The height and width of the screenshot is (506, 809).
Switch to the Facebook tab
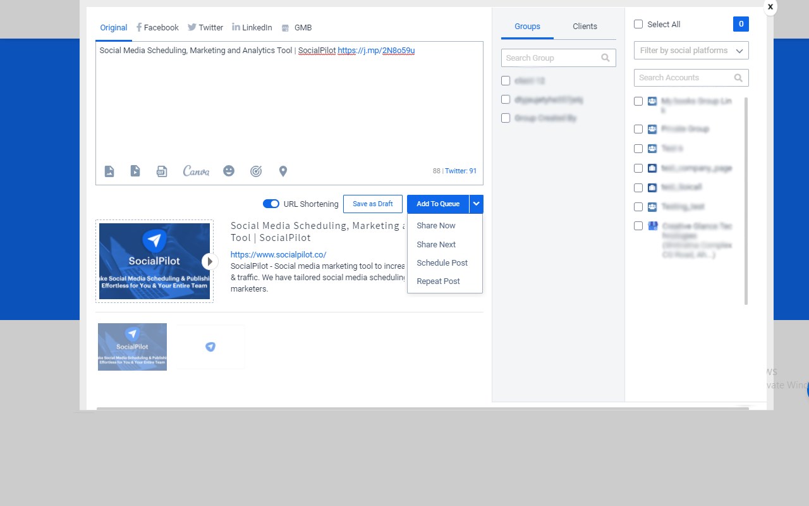coord(157,28)
